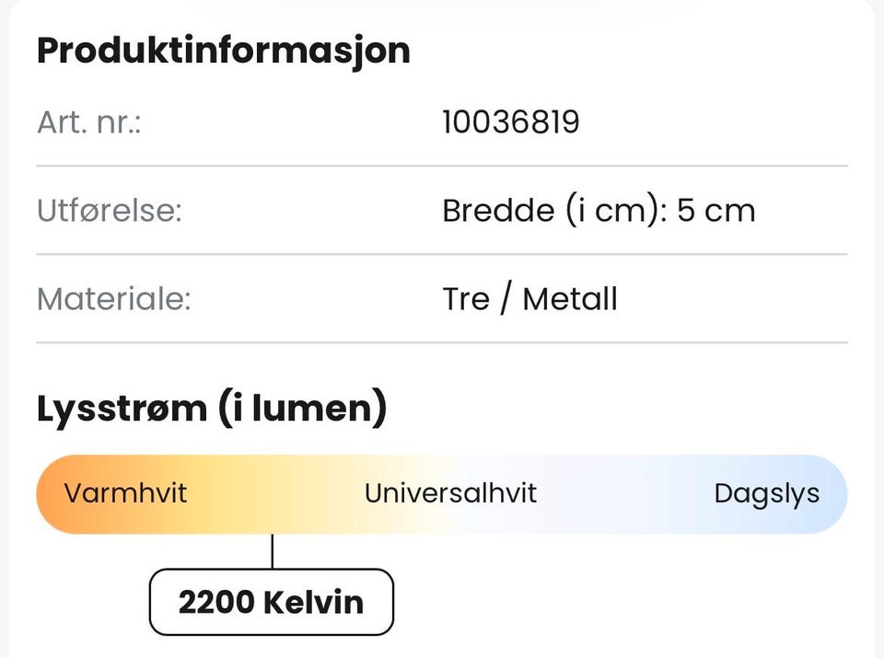Click the word "Metall" in material value

click(x=570, y=299)
